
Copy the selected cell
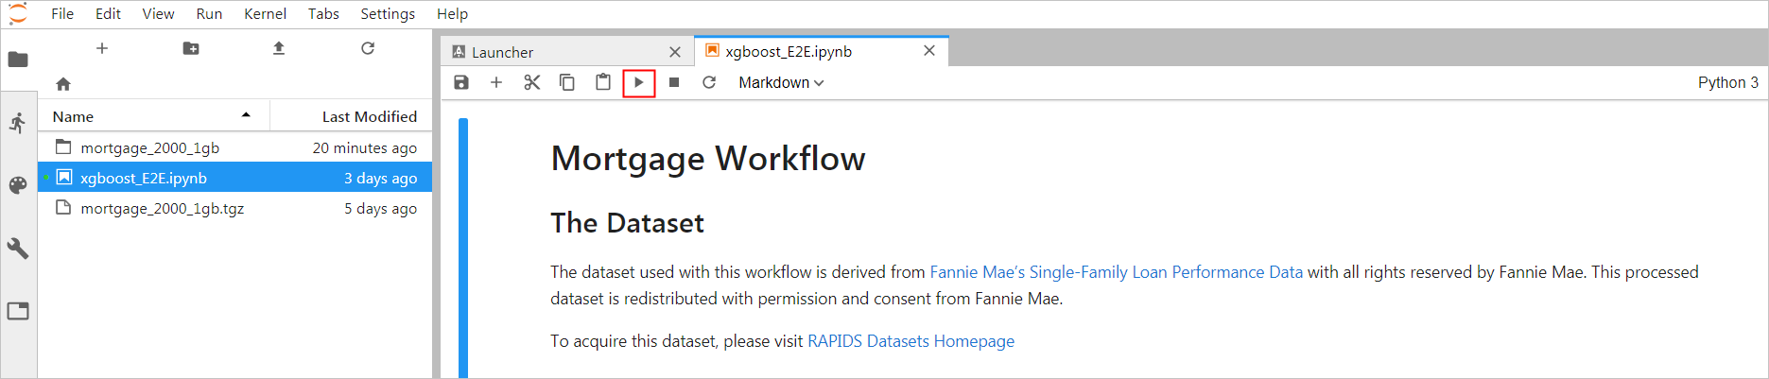567,82
